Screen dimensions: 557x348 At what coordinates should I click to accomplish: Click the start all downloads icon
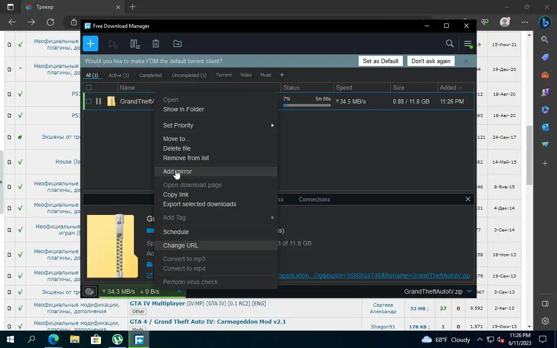click(x=113, y=43)
